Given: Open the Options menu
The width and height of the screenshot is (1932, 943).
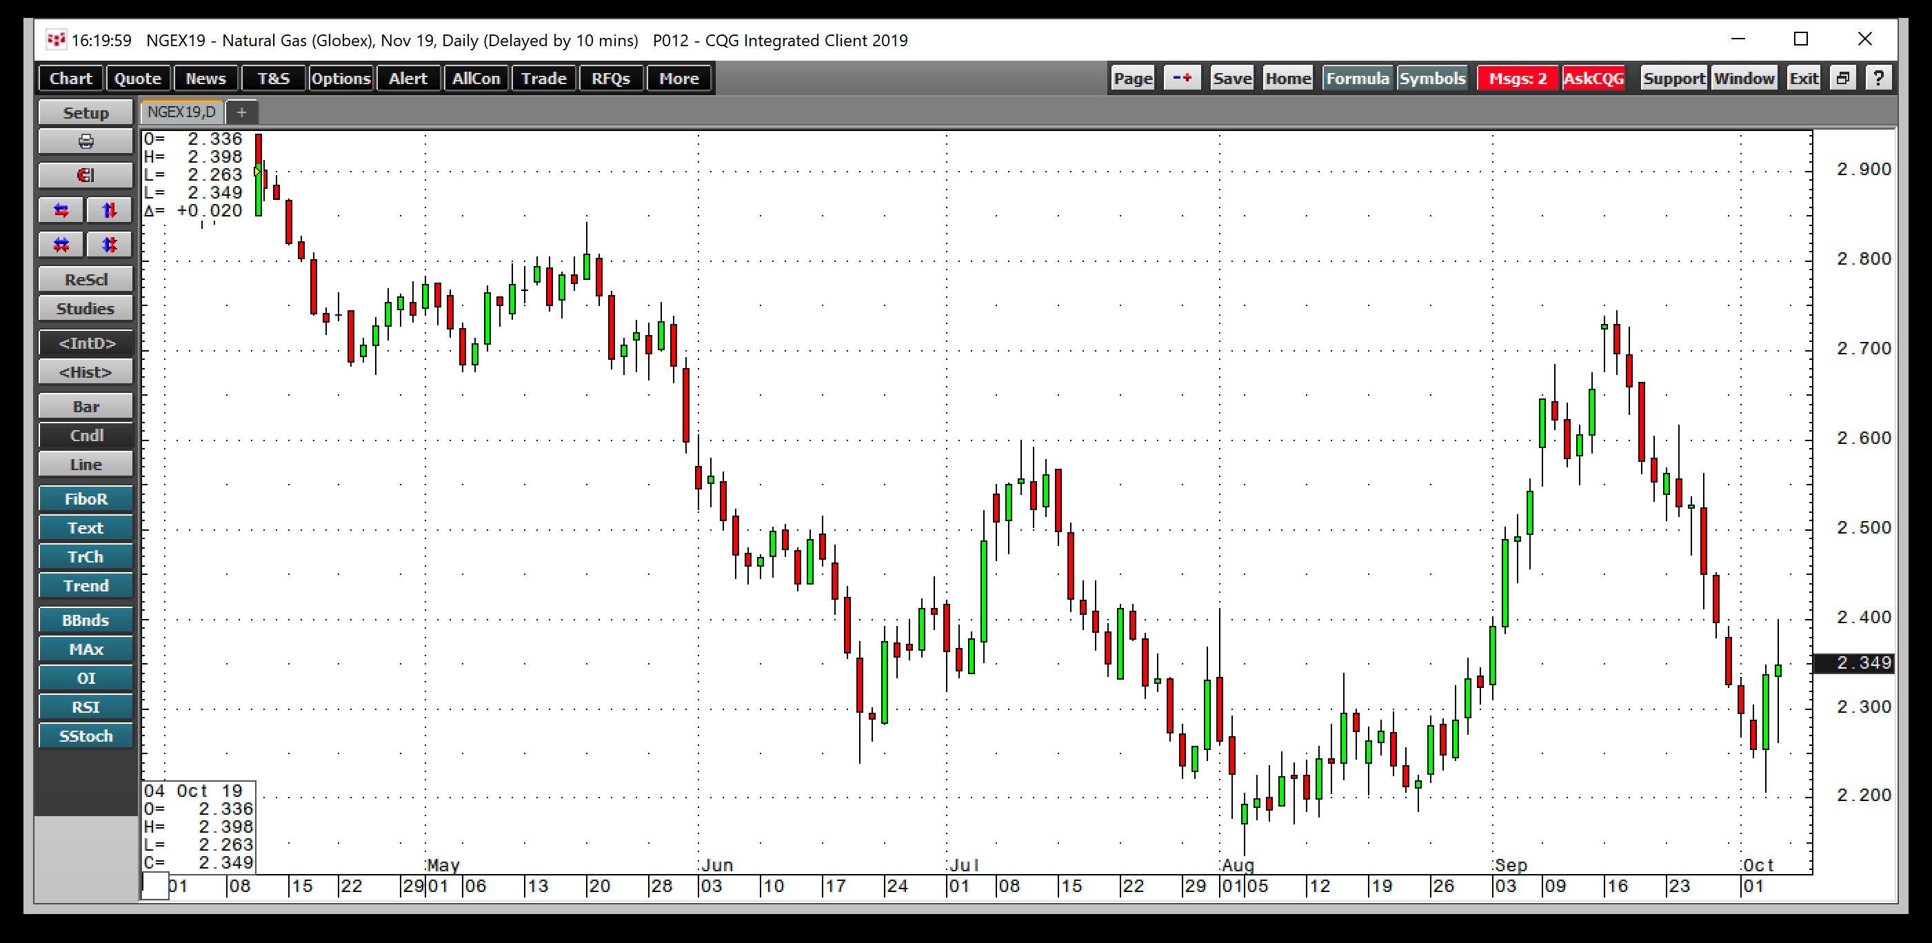Looking at the screenshot, I should (x=341, y=78).
